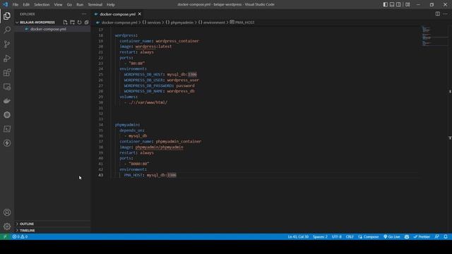Open the Selection menu

(x=42, y=5)
